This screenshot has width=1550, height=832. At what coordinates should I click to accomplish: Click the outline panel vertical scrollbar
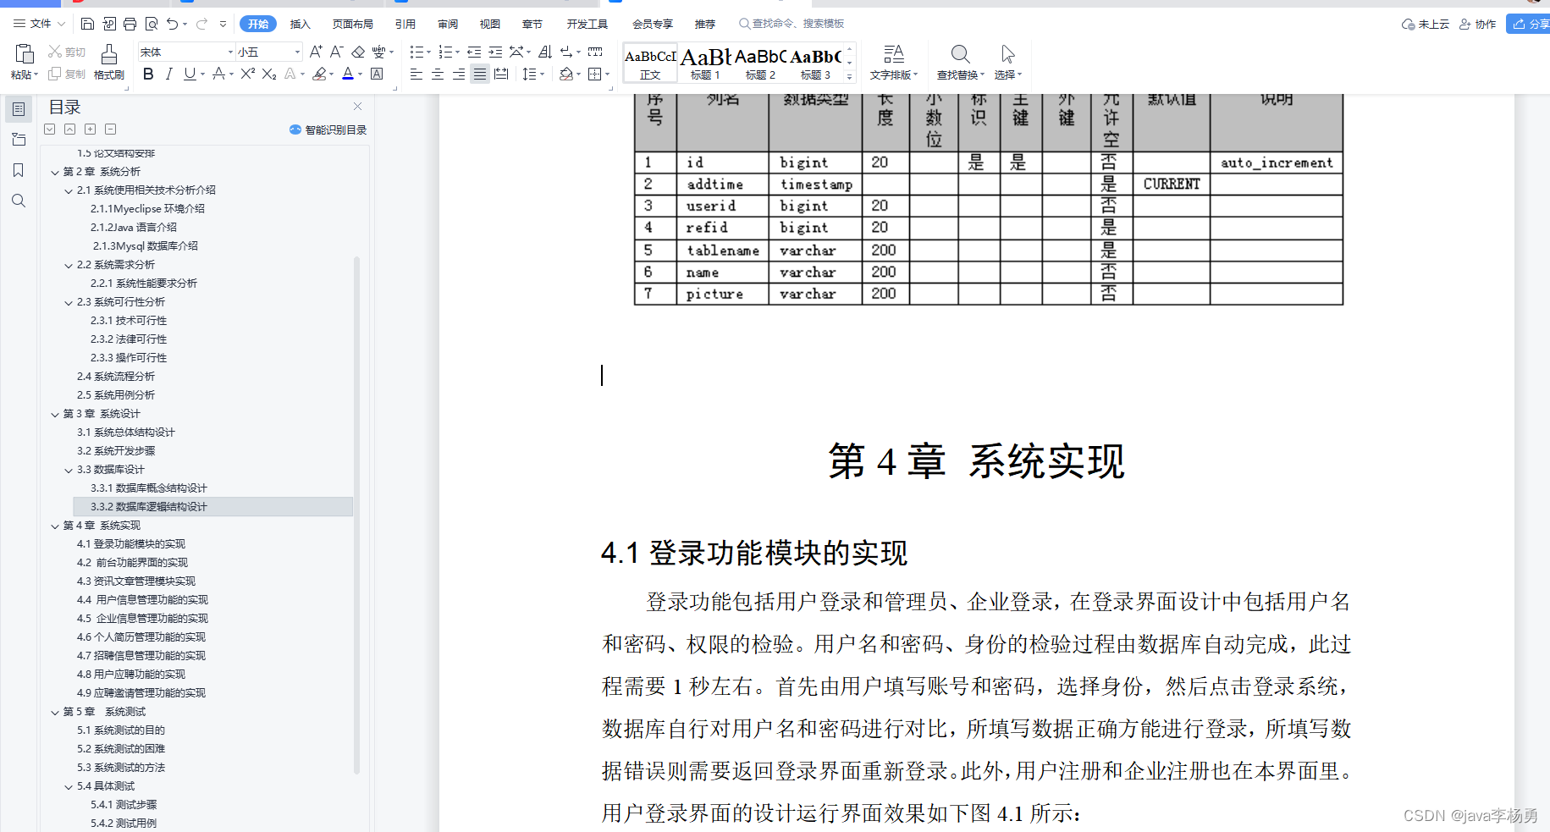pos(356,515)
